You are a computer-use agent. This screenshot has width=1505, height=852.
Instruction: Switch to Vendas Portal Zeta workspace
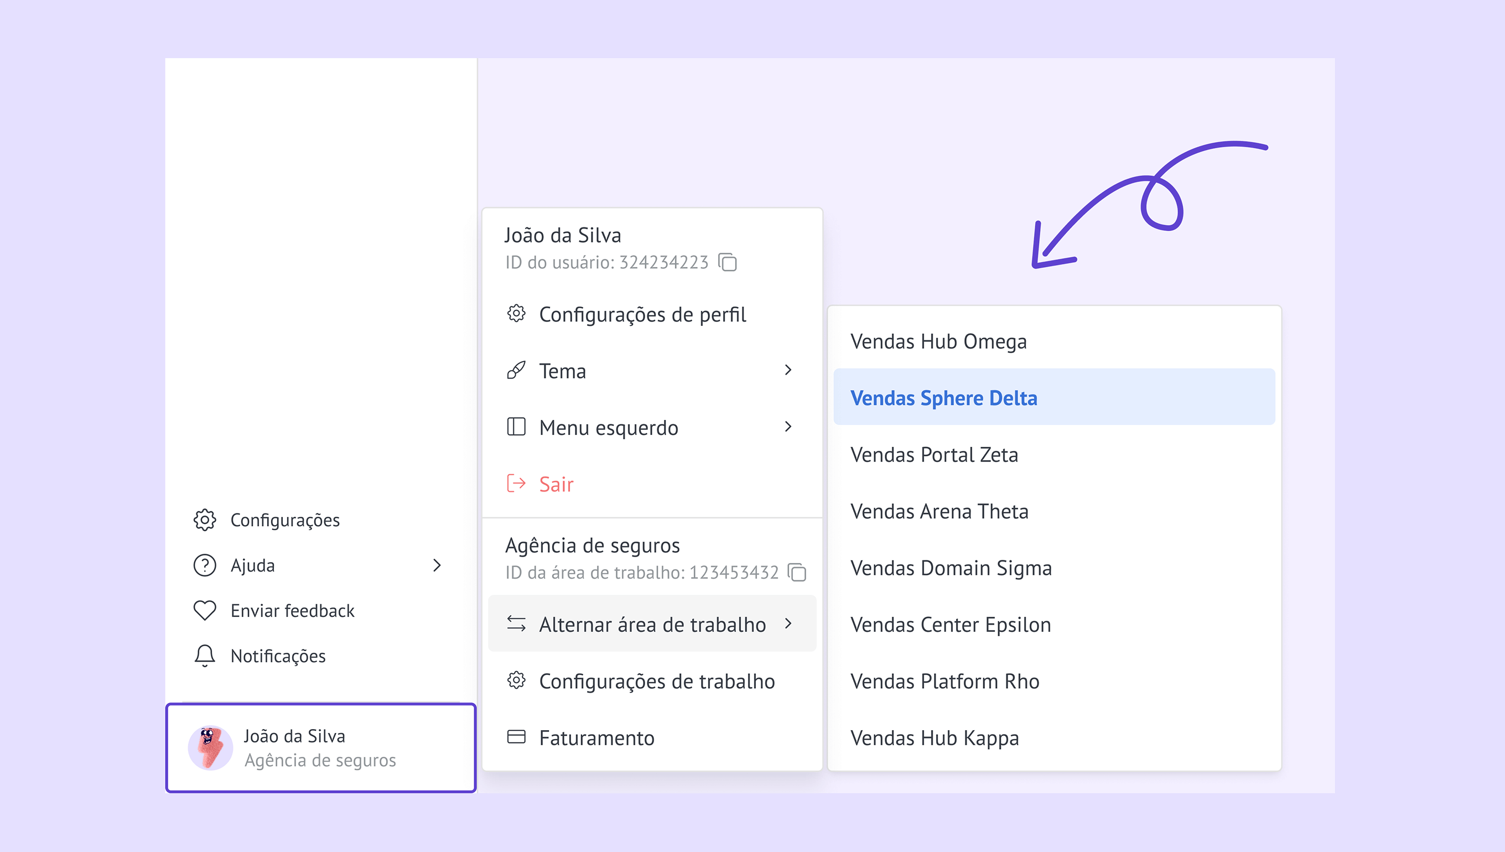(x=934, y=455)
